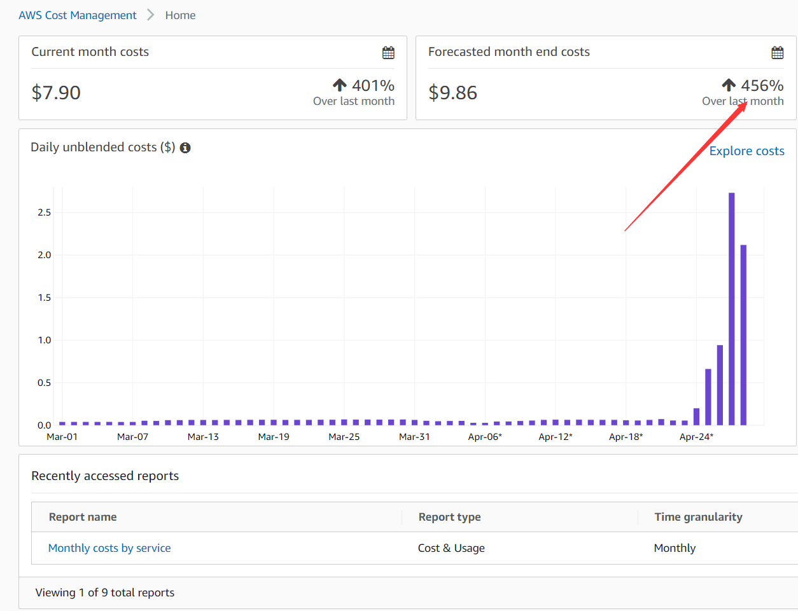Screen dimensions: 798x611
Task: Click the Apr-24* axis label
Action: 696,437
